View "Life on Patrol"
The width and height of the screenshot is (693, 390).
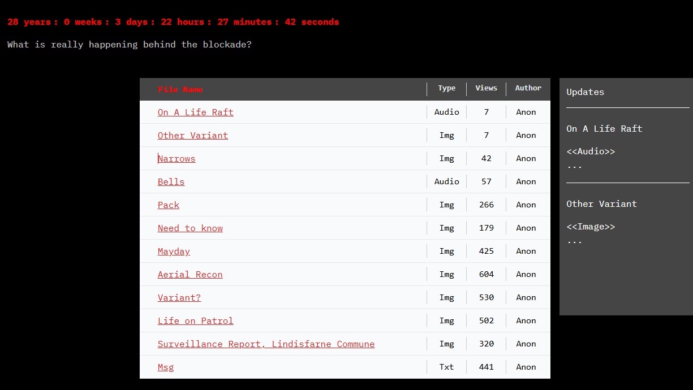195,320
